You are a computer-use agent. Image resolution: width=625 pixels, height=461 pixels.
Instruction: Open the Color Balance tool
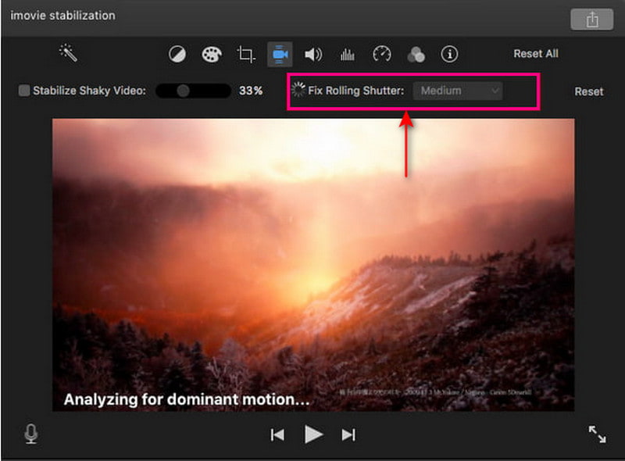click(177, 54)
